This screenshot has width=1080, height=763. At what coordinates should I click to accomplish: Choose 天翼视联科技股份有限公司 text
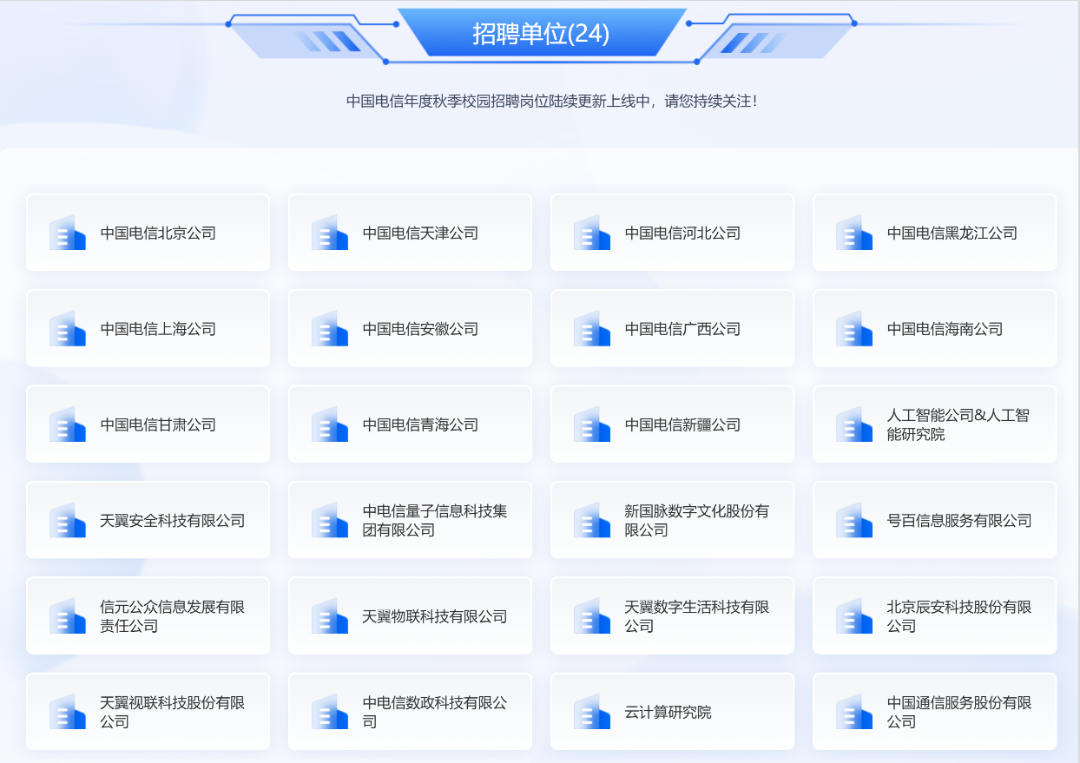pyautogui.click(x=172, y=712)
